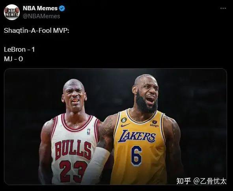Click the purple number 6 on jersey
The width and height of the screenshot is (233, 191).
pyautogui.click(x=136, y=156)
